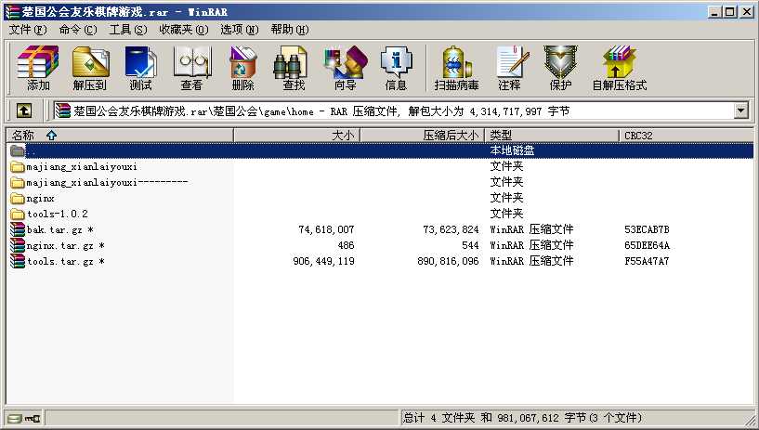This screenshot has height=430, width=759.
Task: Click the disk icon in status bar
Action: point(15,419)
